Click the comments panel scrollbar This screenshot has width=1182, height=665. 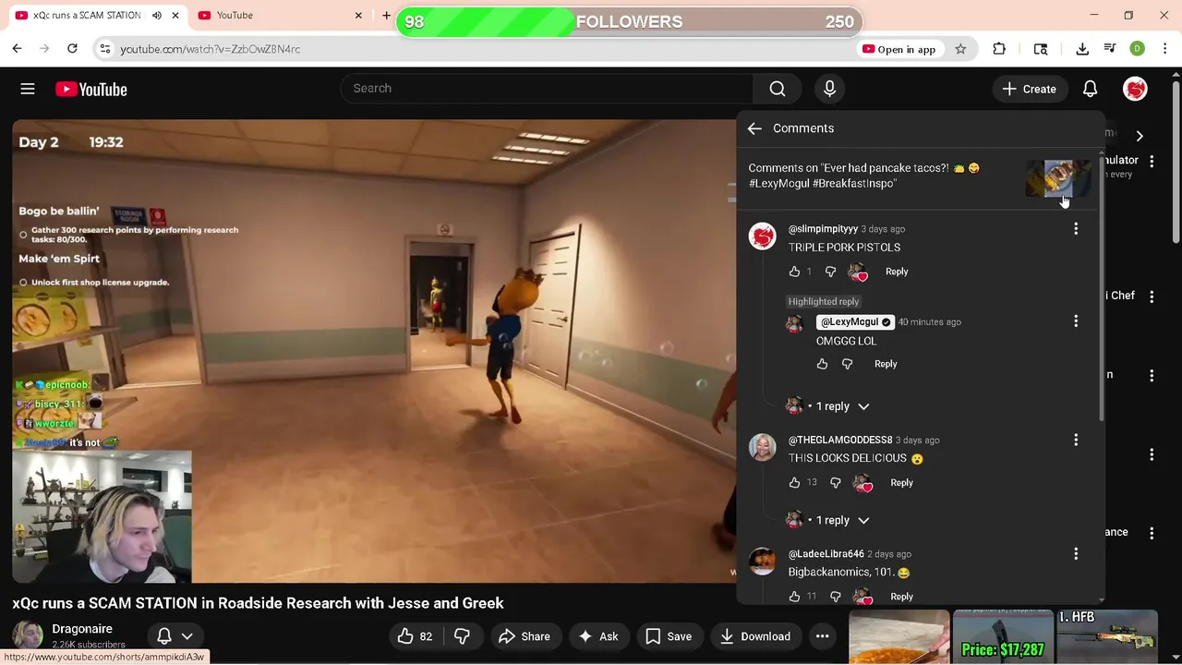tap(1100, 286)
